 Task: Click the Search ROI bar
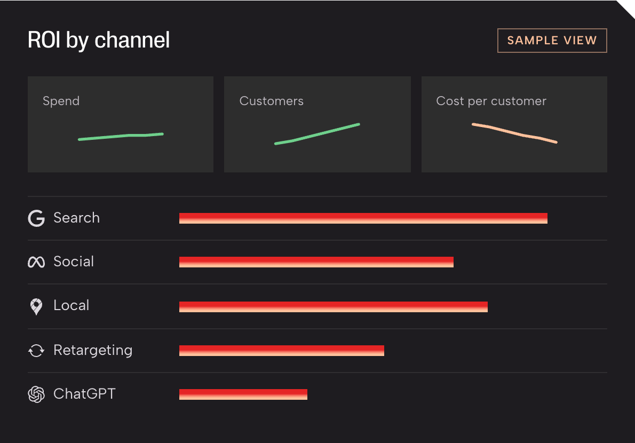(x=363, y=218)
